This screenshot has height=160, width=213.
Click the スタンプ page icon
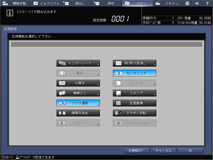118,93
